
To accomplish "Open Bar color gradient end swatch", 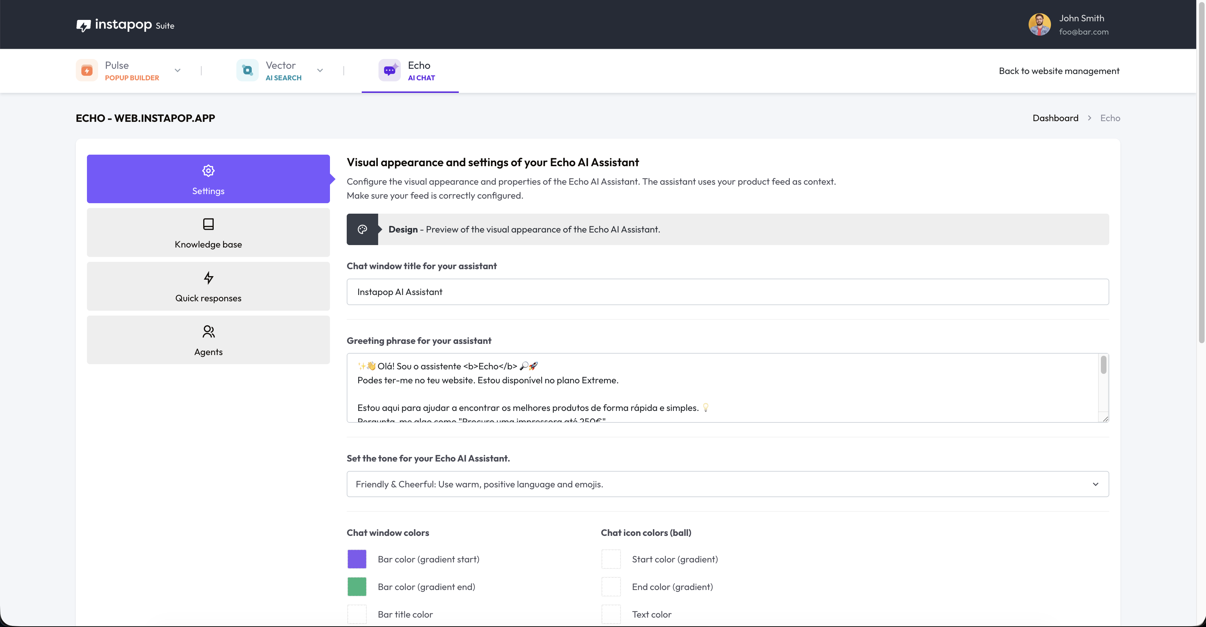I will pos(357,587).
